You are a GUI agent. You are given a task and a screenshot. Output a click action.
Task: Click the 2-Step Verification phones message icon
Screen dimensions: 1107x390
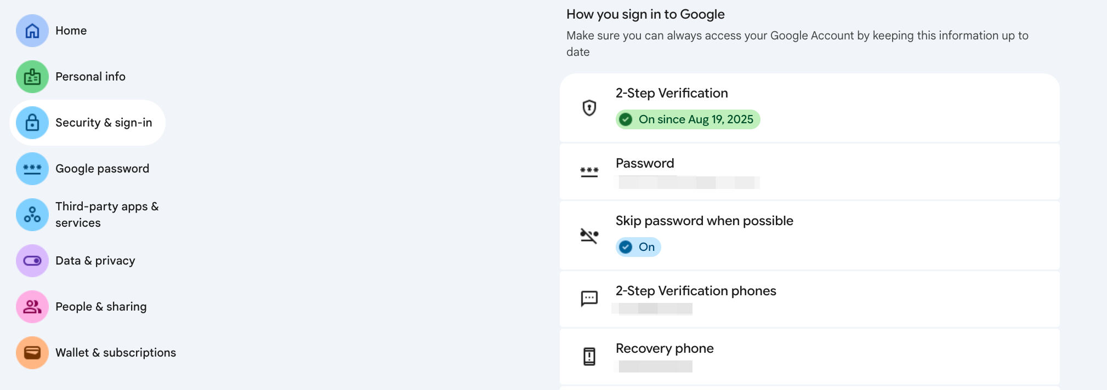pos(589,299)
